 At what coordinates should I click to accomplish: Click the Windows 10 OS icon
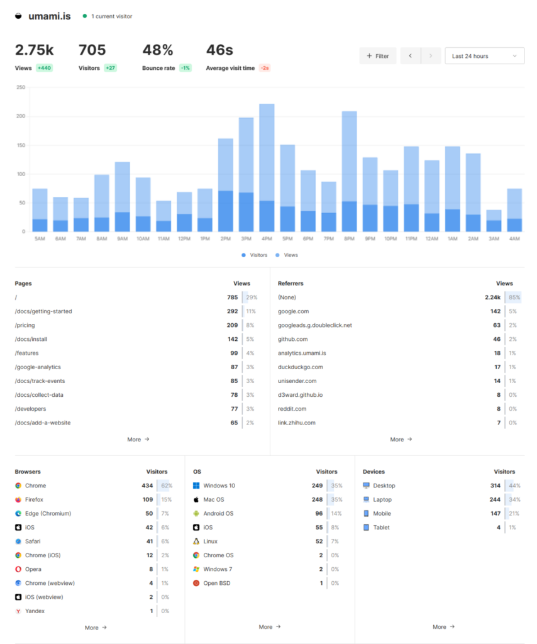click(196, 486)
